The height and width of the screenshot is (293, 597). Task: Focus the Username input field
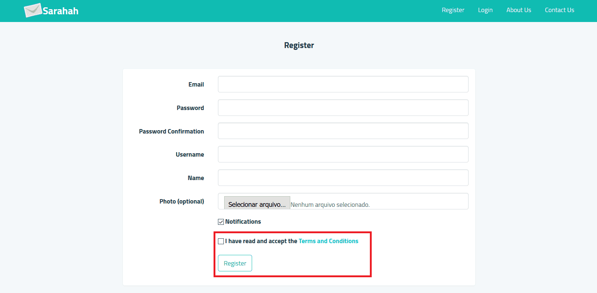click(343, 154)
